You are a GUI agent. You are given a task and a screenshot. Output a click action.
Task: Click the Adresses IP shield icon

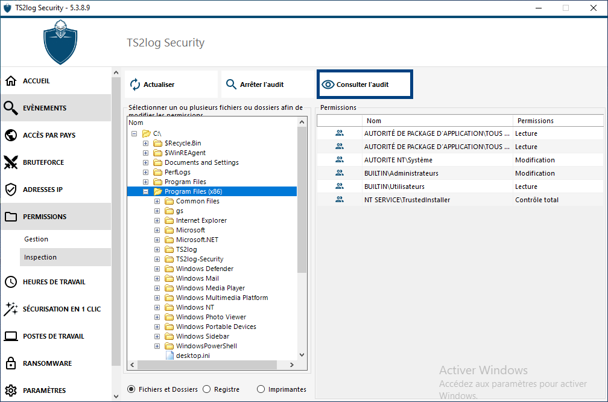pyautogui.click(x=11, y=190)
